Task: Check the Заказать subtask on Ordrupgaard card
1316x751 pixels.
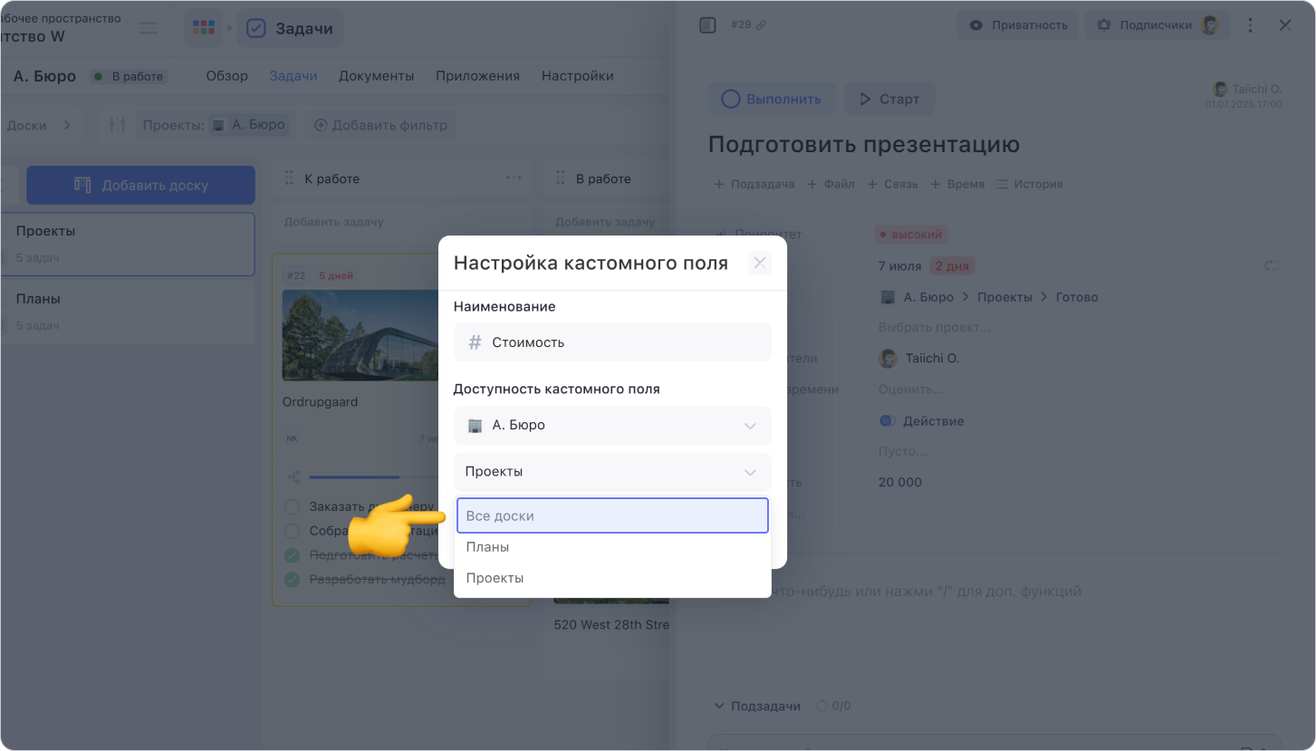Action: pyautogui.click(x=293, y=507)
